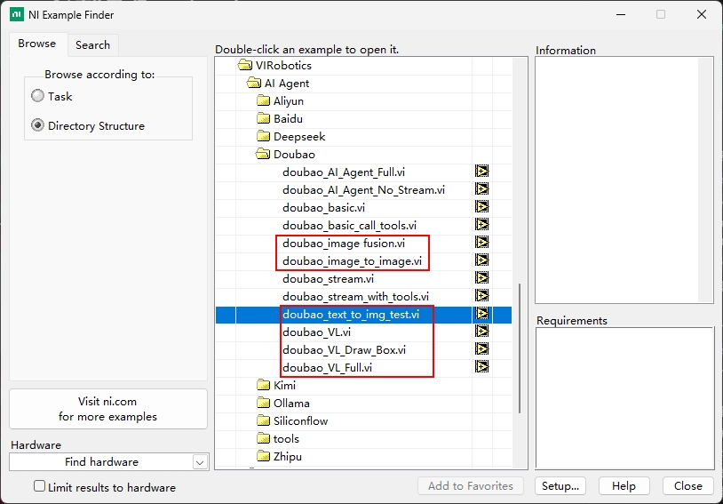Click the VI icon beside doubao_stream.vi
Screen dimensions: 723x504
(x=482, y=278)
